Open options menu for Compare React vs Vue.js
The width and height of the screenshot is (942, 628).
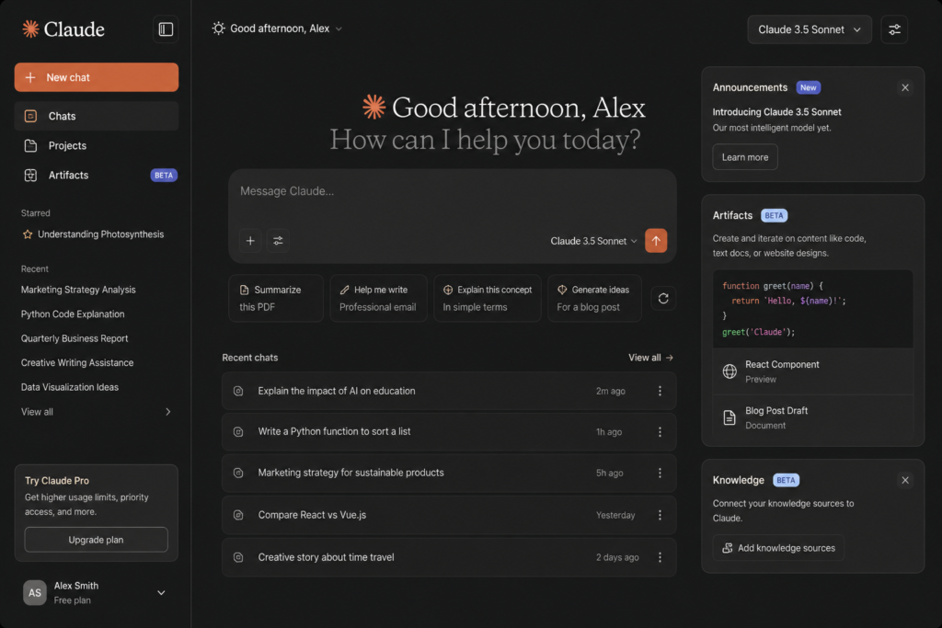point(660,515)
